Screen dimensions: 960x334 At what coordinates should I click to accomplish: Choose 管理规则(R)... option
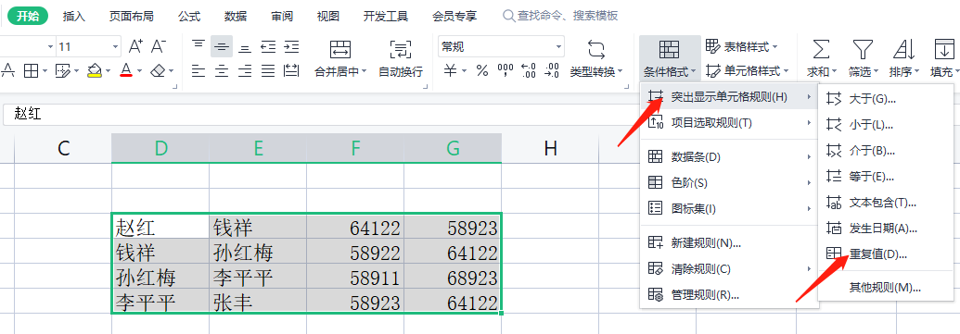[x=728, y=295]
